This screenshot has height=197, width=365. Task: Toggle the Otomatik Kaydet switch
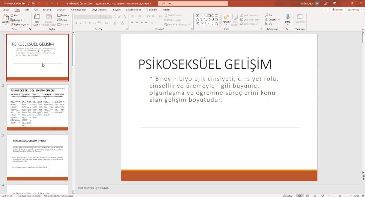(x=26, y=3)
